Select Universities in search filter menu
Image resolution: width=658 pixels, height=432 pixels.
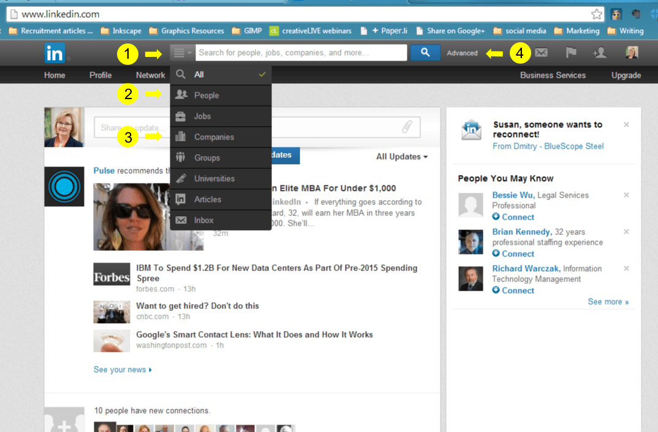click(221, 179)
